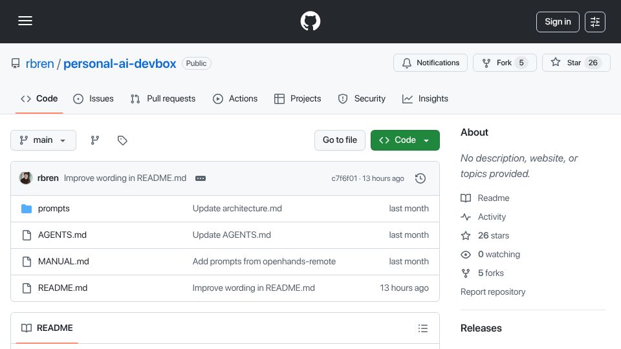
Task: Open 'Update AGENTS.md' commit message
Action: point(232,235)
